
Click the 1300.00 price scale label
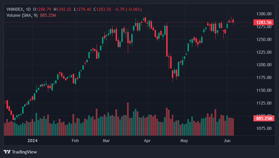click(x=263, y=14)
